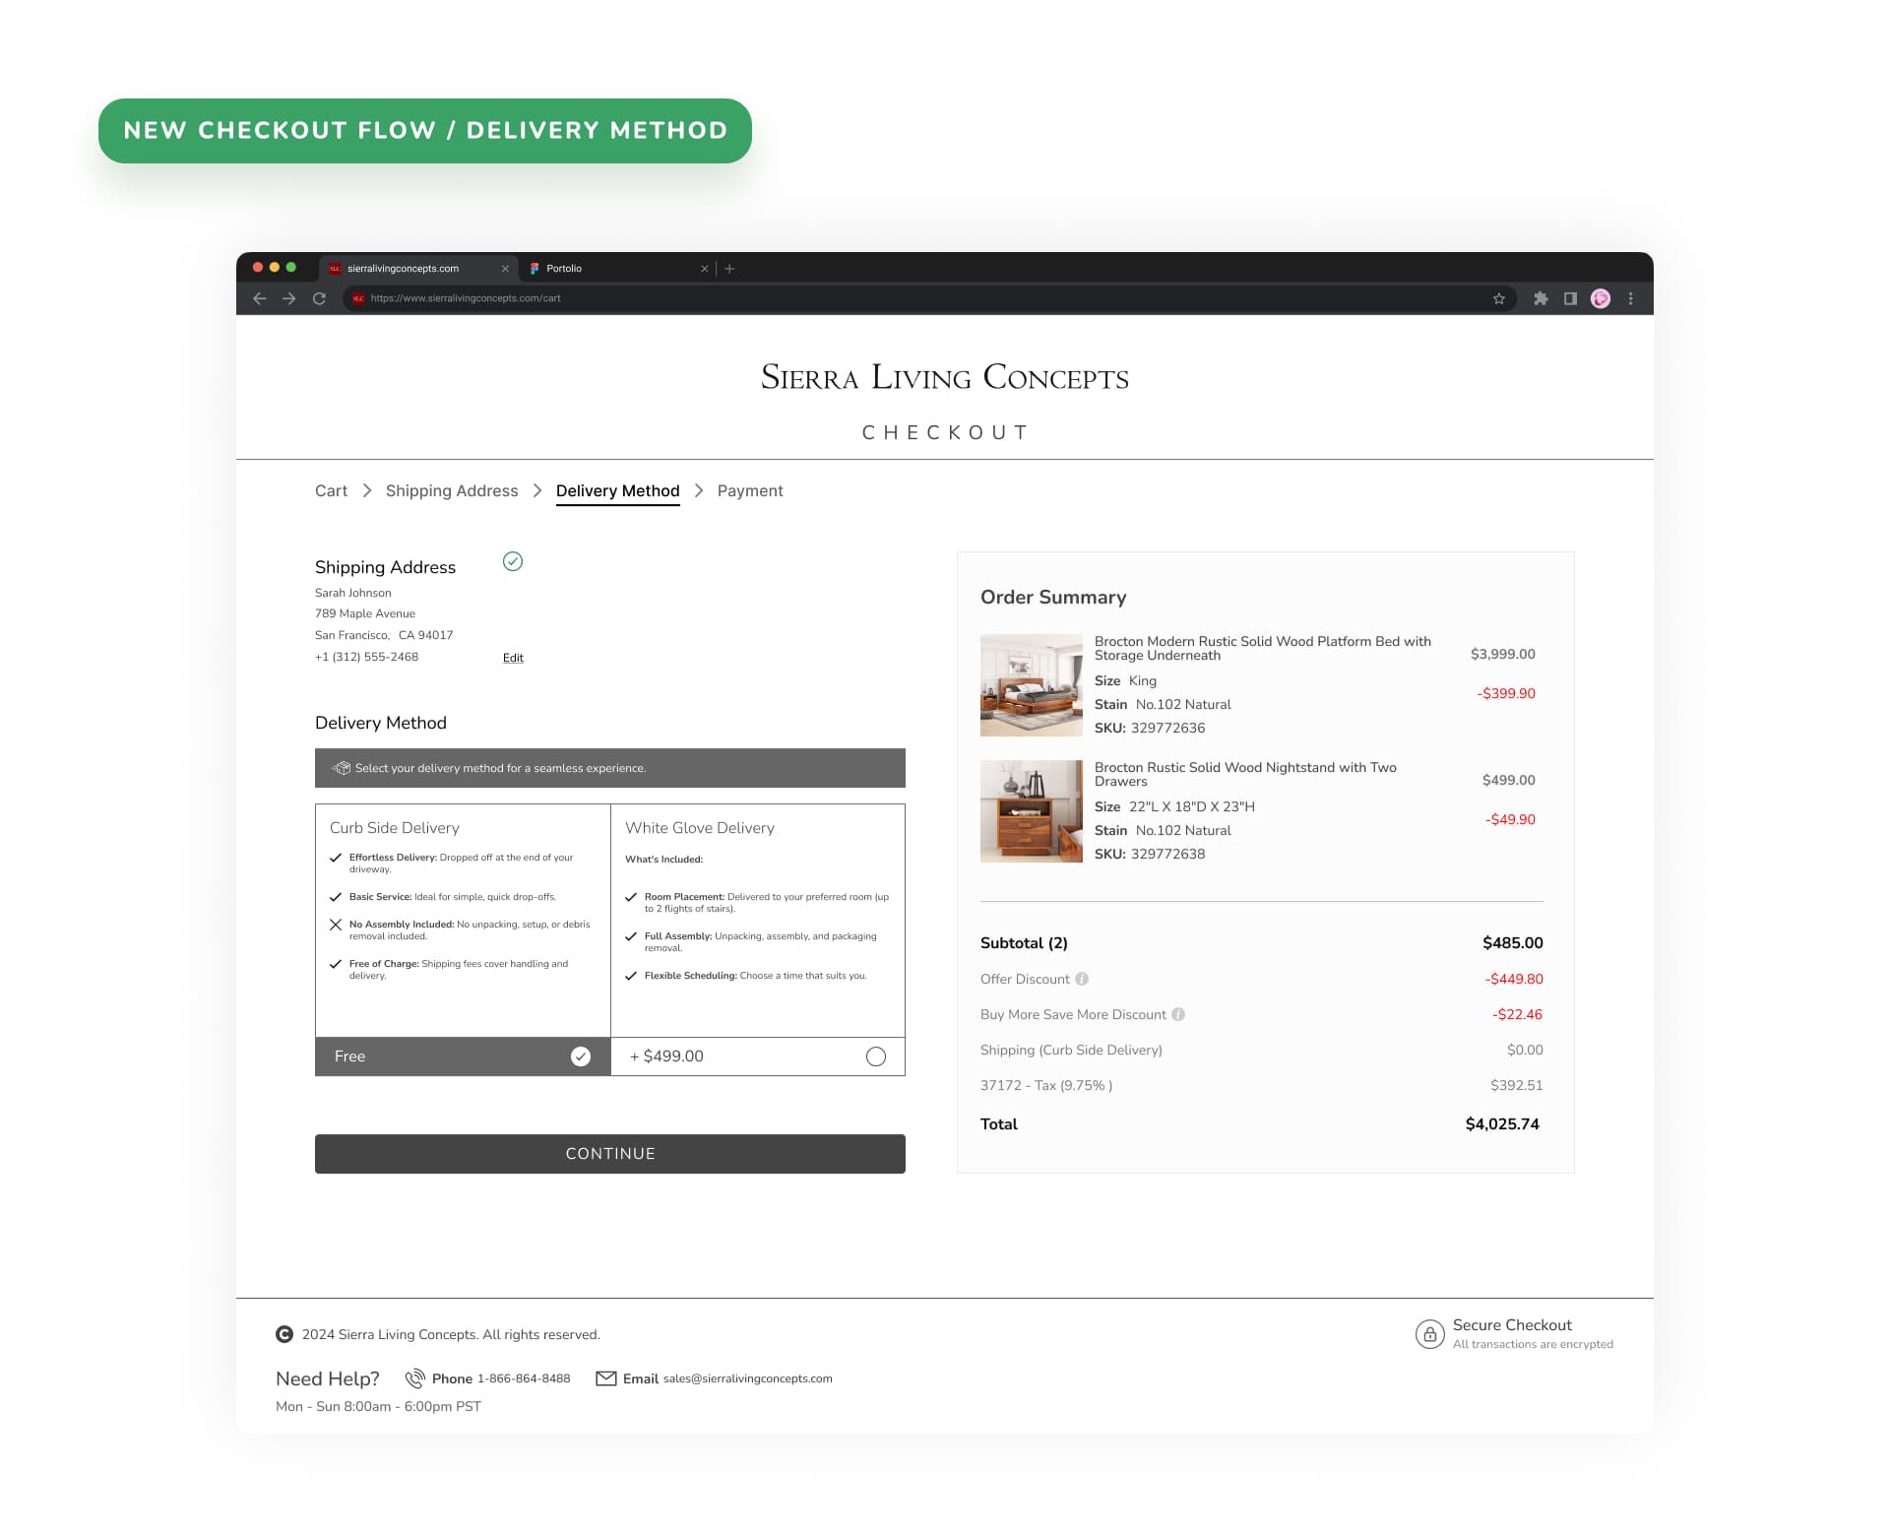Open the browser extensions puzzle icon
This screenshot has width=1890, height=1532.
point(1541,298)
